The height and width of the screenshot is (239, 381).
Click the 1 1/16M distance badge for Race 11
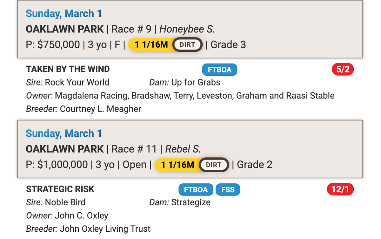point(177,165)
